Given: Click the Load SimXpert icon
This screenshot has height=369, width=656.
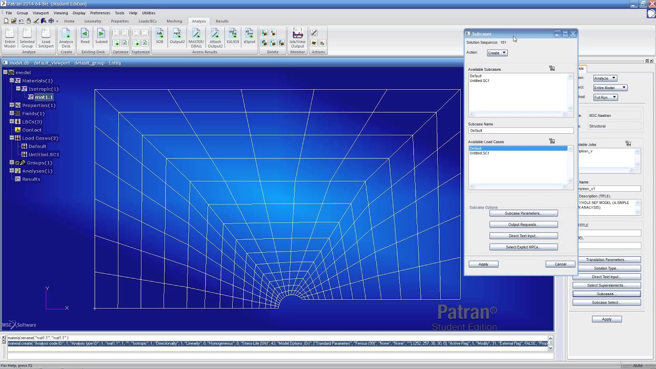Looking at the screenshot, I should tap(46, 38).
